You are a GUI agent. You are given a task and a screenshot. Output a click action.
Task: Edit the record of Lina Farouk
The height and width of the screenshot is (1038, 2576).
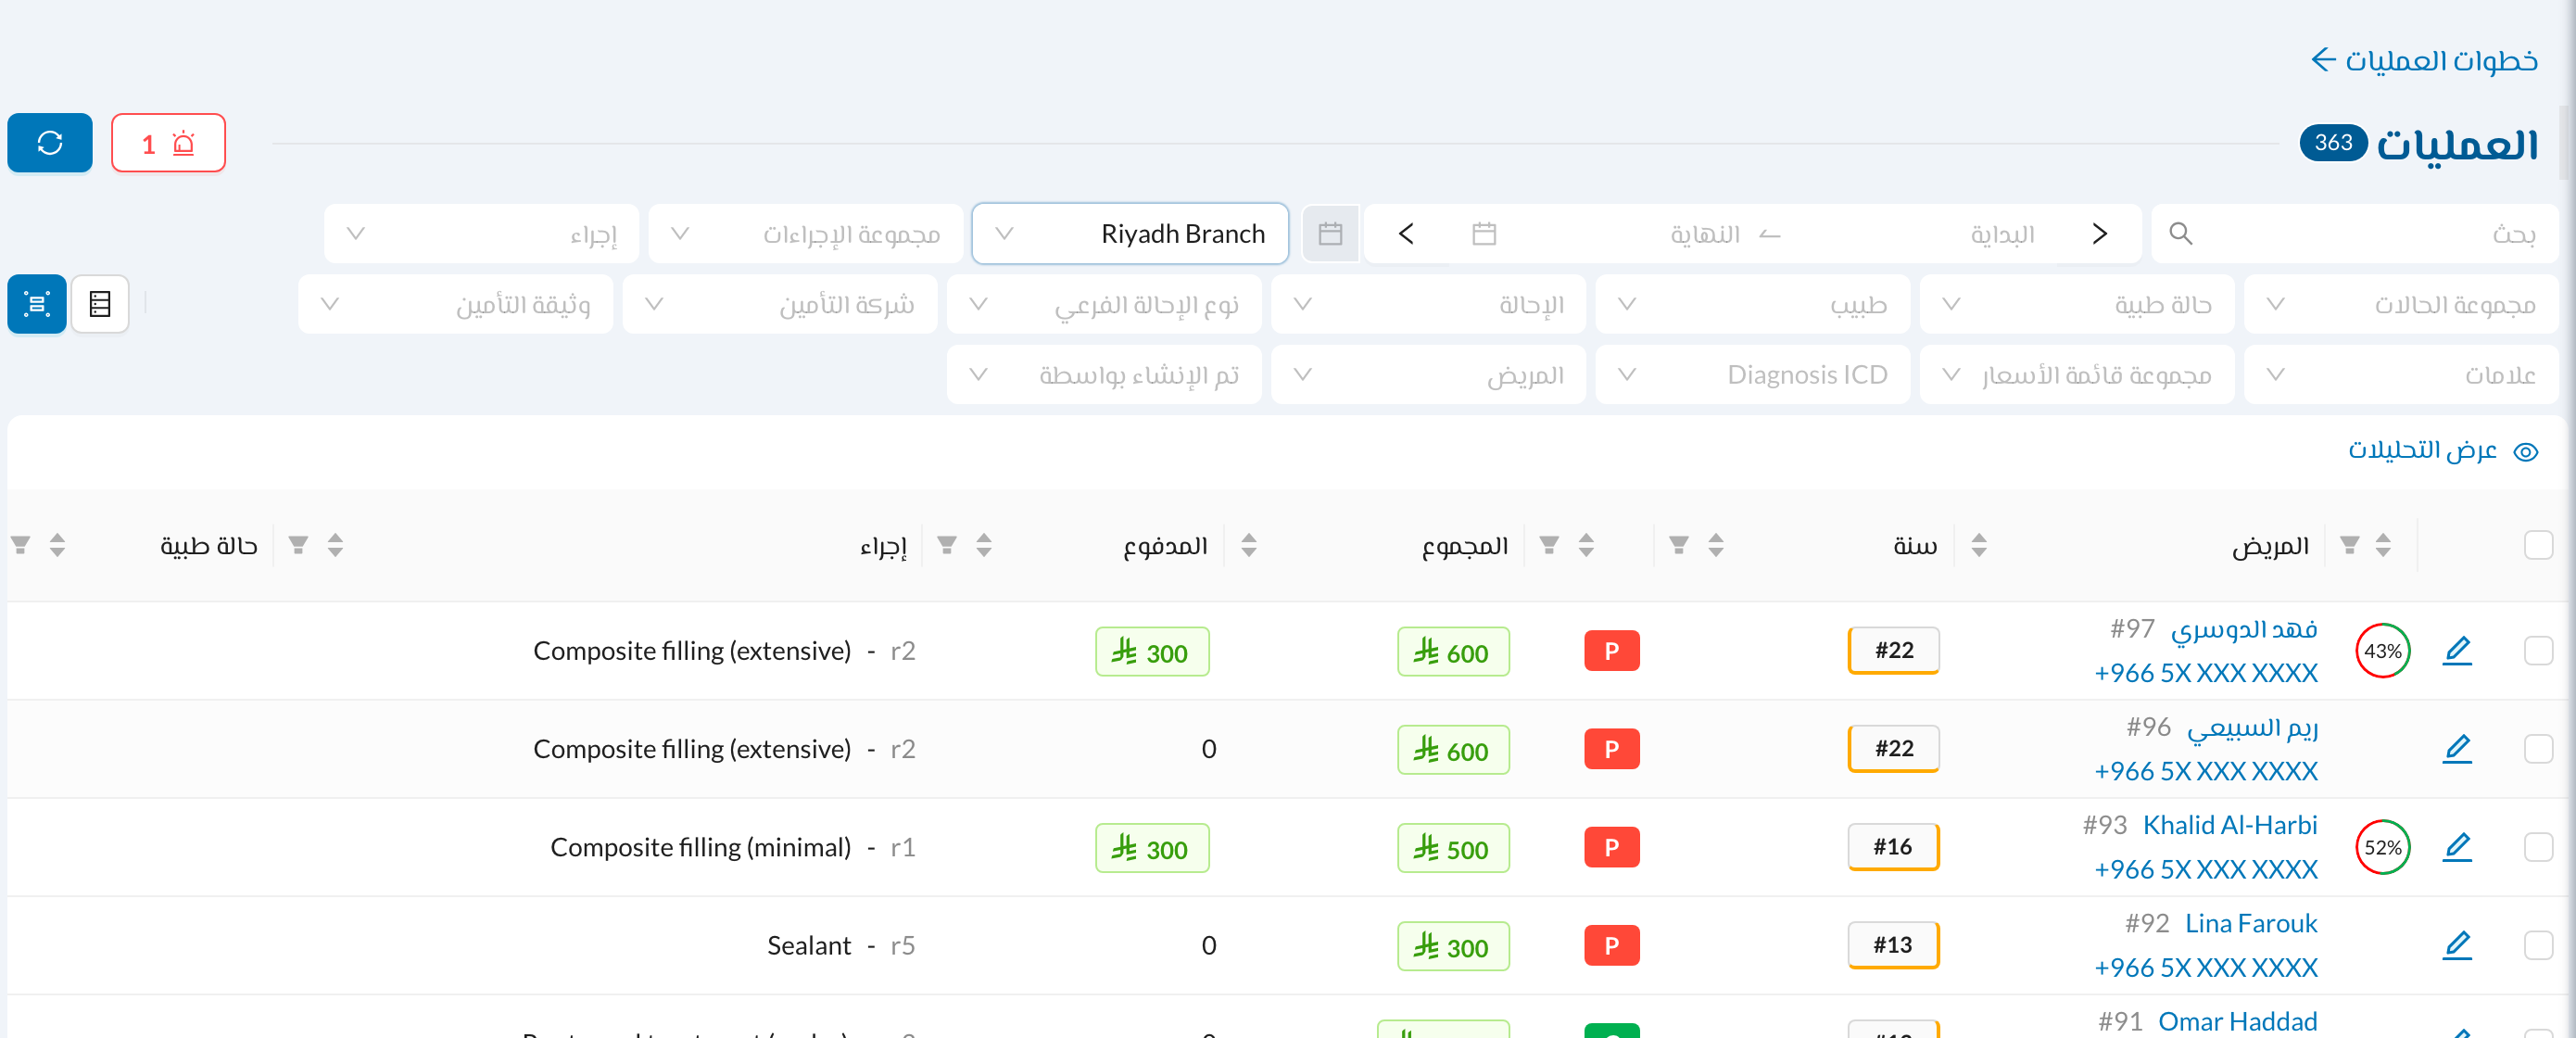tap(2457, 945)
